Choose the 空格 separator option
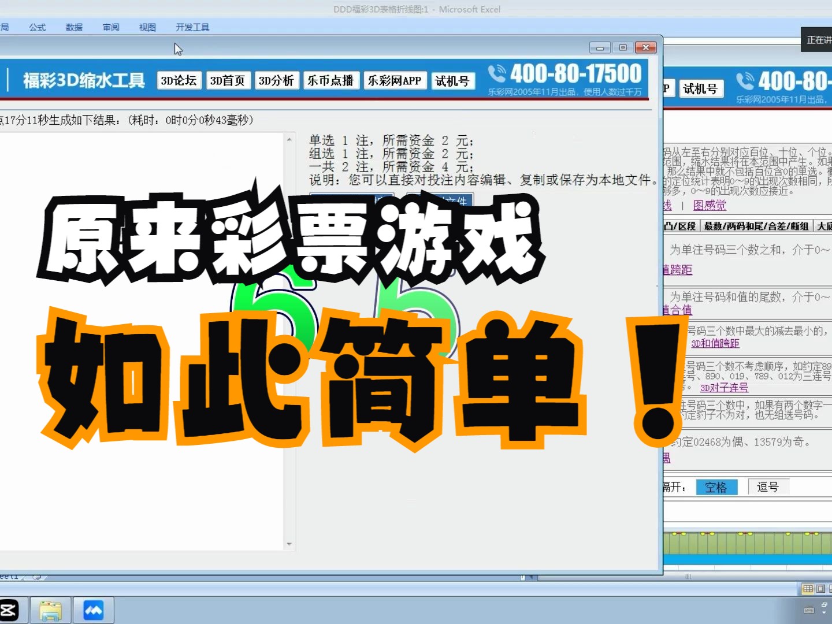This screenshot has width=832, height=624. 716,487
